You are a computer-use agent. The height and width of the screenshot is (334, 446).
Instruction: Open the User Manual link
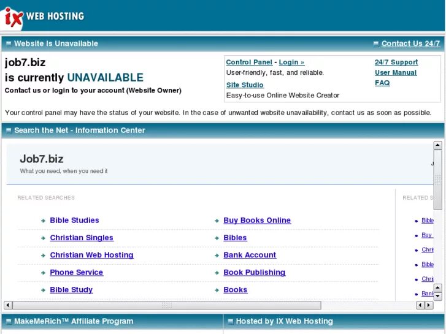[x=395, y=72]
